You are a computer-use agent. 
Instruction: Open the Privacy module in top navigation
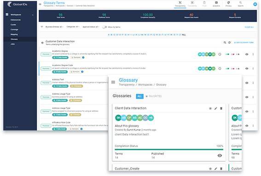[228, 4]
